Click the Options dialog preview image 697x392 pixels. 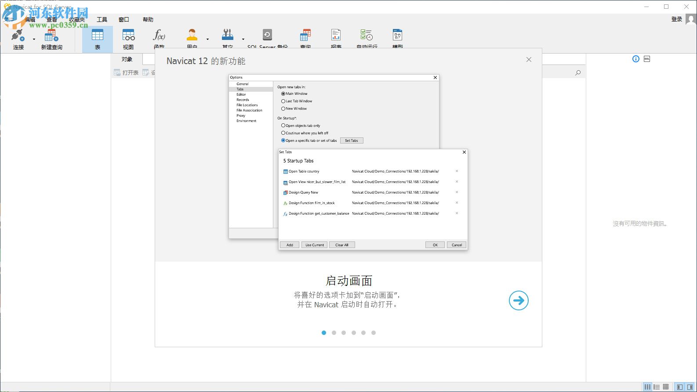coord(348,162)
